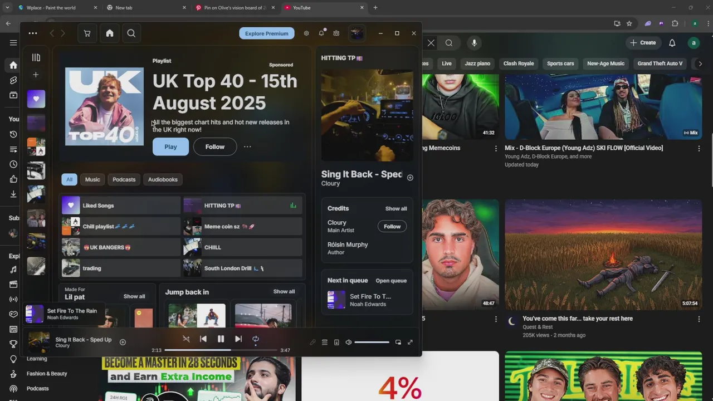Bookmark page with Chrome star icon

point(629,23)
